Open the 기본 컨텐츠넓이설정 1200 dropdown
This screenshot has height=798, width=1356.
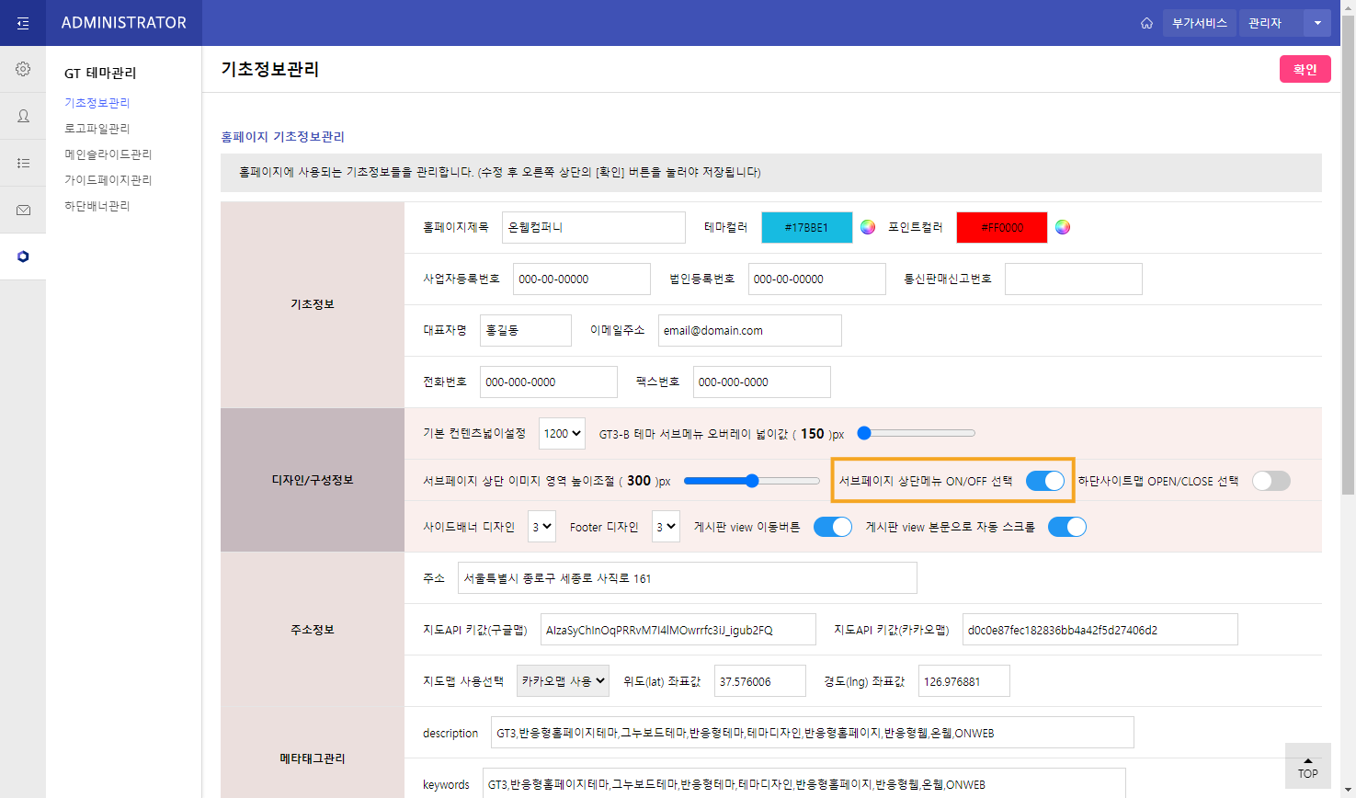pyautogui.click(x=562, y=433)
